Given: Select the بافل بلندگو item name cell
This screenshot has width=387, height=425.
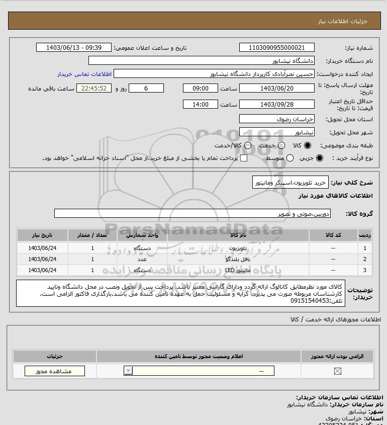Looking at the screenshot, I should (238, 260).
